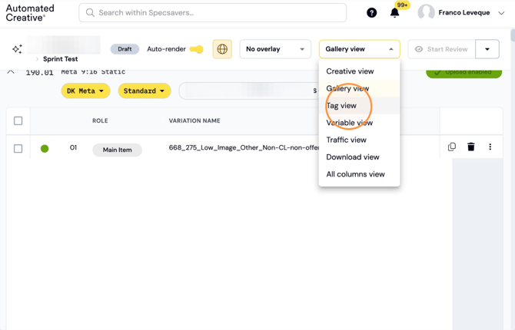515x330 pixels.
Task: Toggle the Auto-render switch
Action: [x=197, y=49]
